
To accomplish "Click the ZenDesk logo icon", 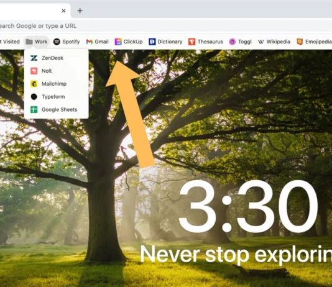I will (x=34, y=58).
